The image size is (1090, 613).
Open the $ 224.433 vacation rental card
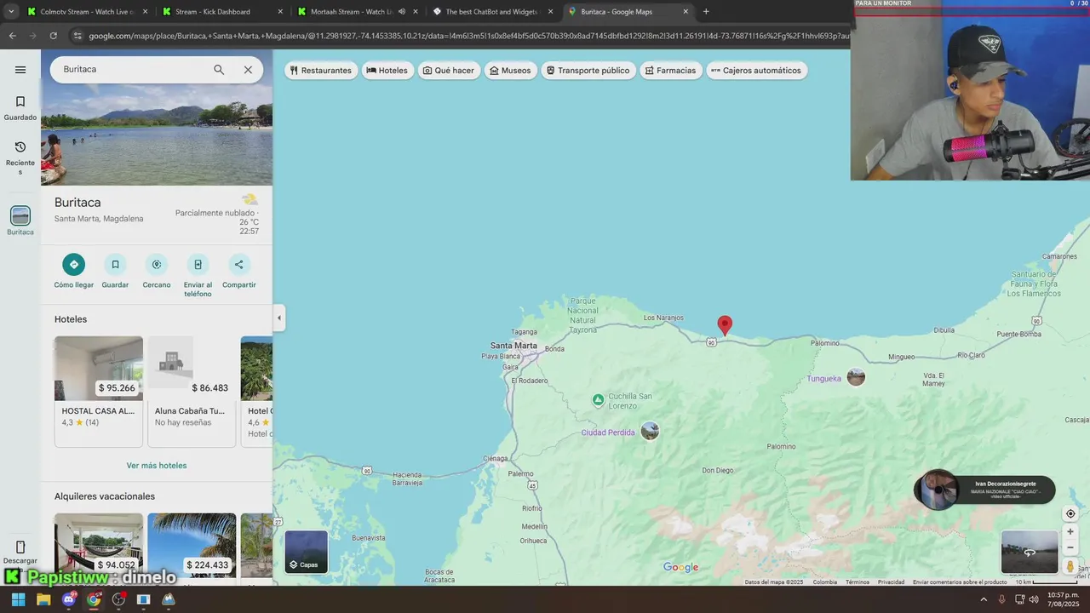click(x=192, y=548)
